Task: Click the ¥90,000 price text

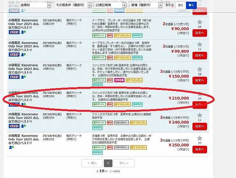Action: 180,29
